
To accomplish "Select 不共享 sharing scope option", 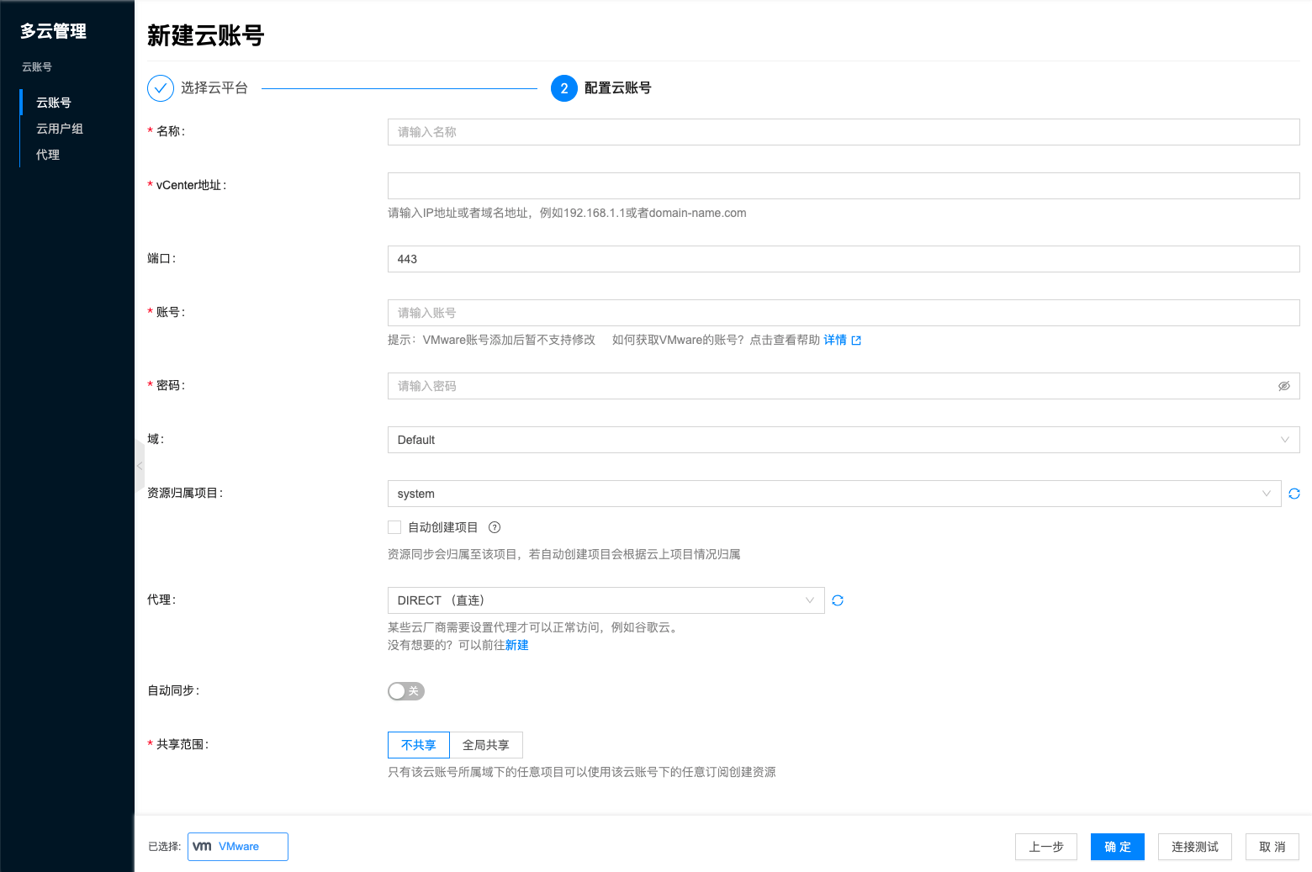I will click(419, 745).
